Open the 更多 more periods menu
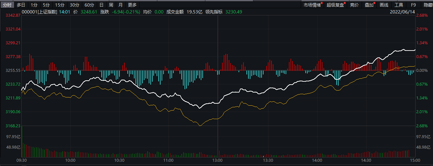The width and height of the screenshot is (433, 166). pos(132,5)
